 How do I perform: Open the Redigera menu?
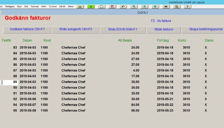pos(10,6)
